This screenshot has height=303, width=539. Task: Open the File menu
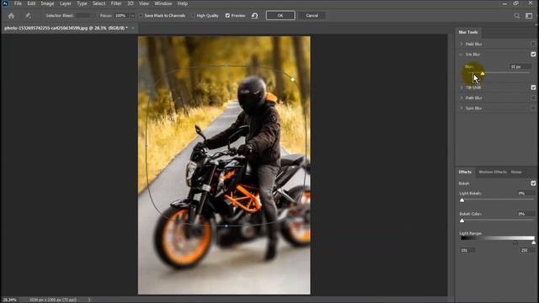tap(18, 3)
